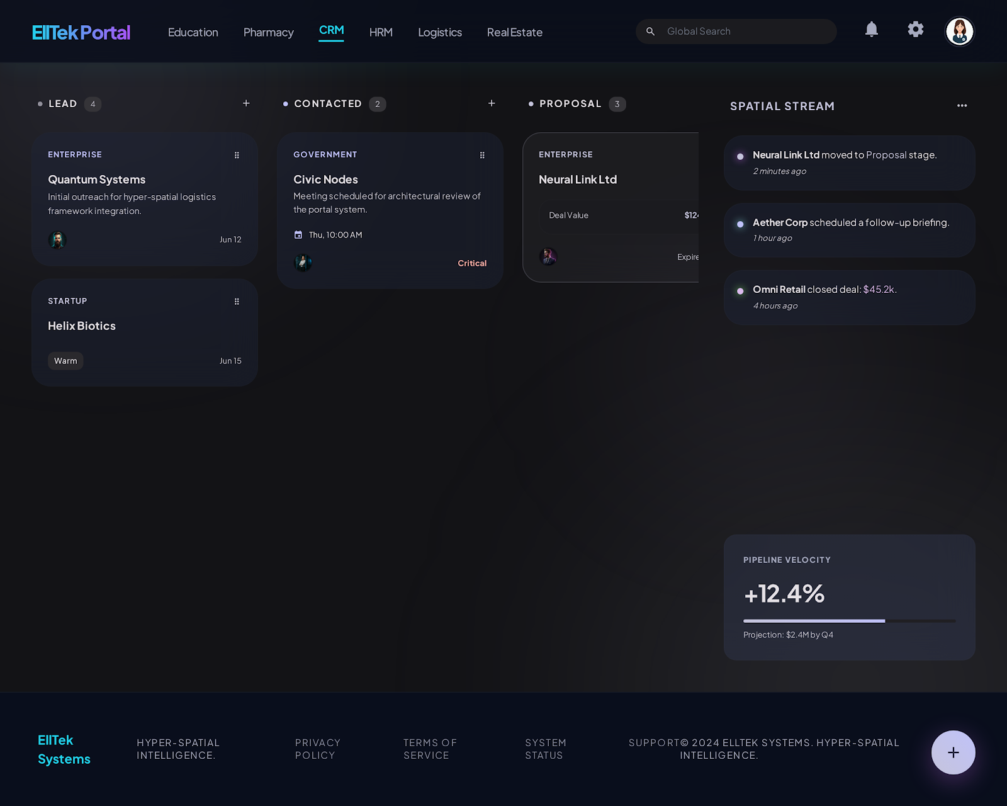The width and height of the screenshot is (1007, 806).
Task: Click the Pipeline Velocity progress bar
Action: [849, 621]
